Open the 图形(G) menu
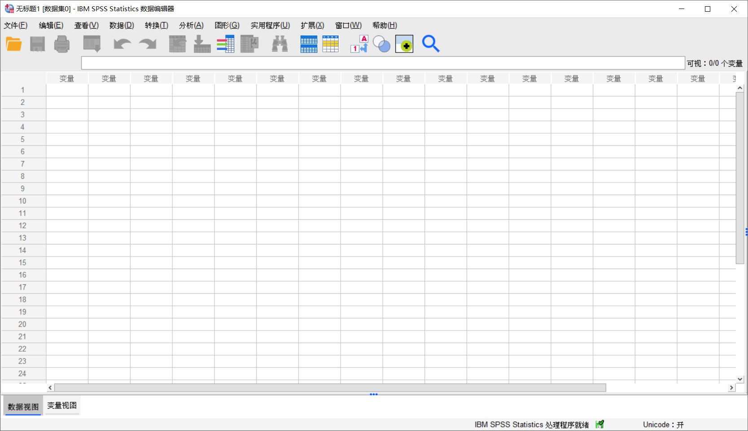The width and height of the screenshot is (748, 431). pos(227,26)
